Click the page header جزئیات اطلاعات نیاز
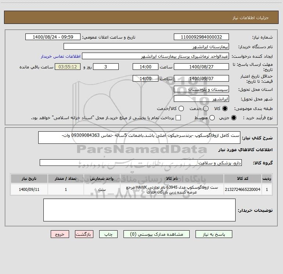 (x=250, y=18)
